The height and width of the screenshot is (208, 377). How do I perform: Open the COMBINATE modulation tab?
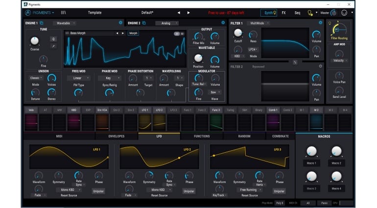pos(281,136)
